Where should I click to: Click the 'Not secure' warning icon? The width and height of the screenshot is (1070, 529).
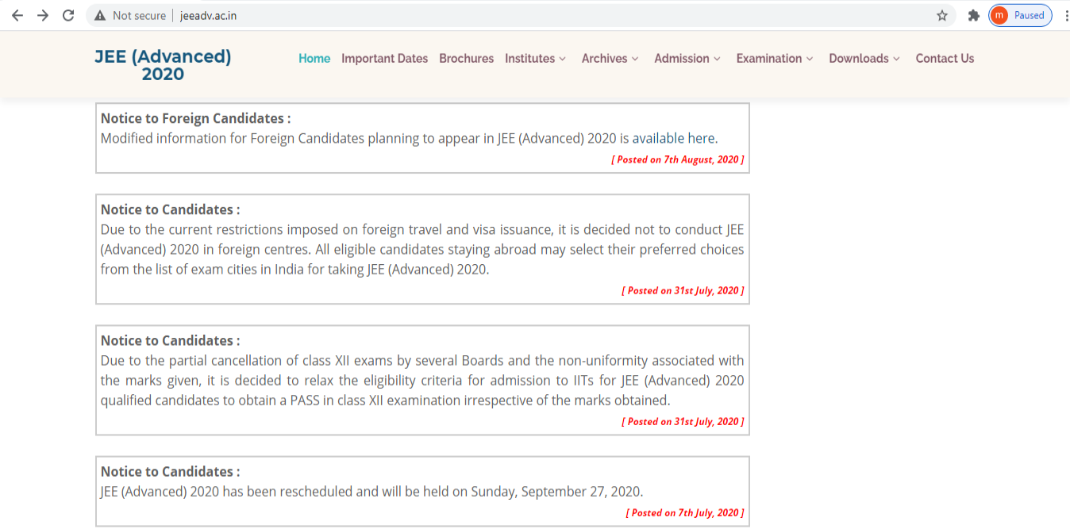99,14
